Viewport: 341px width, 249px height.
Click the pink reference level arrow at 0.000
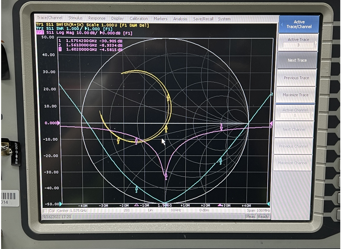point(58,123)
